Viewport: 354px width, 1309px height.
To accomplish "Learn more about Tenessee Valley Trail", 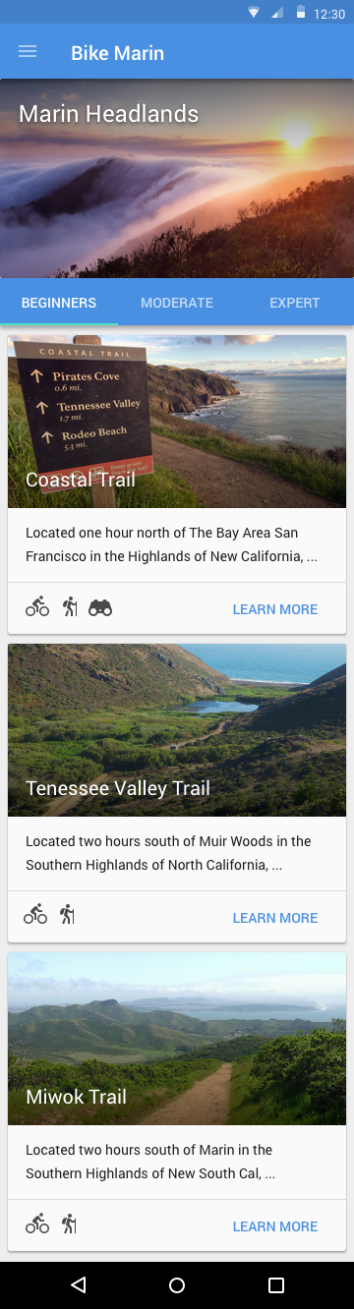I will [x=275, y=918].
